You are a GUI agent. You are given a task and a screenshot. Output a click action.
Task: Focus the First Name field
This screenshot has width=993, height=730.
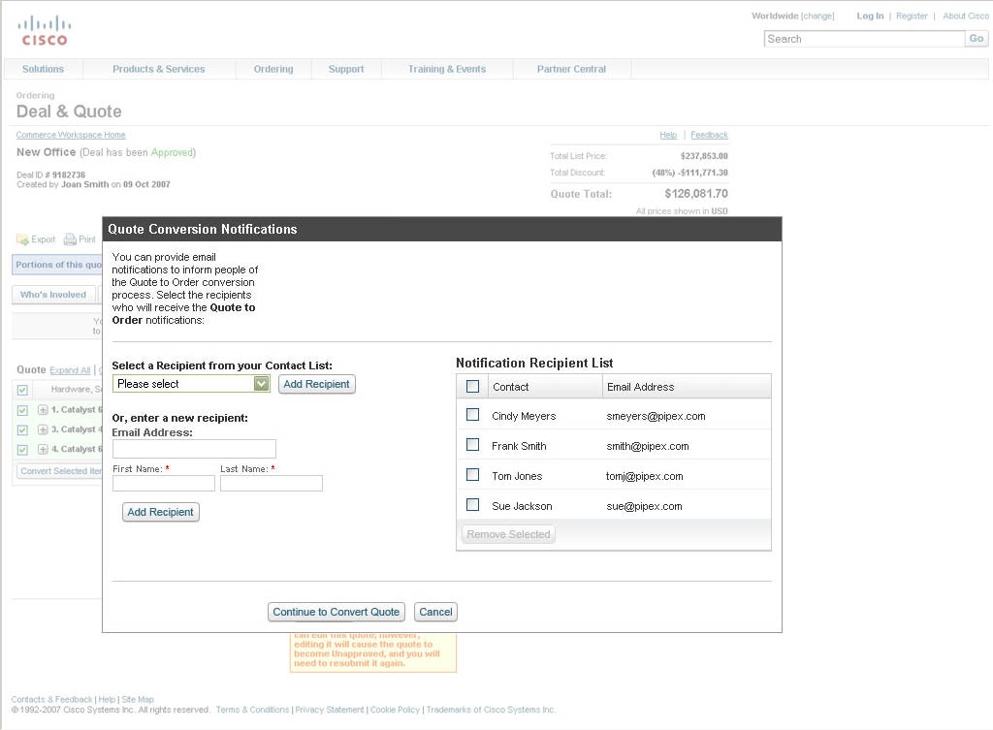[164, 483]
